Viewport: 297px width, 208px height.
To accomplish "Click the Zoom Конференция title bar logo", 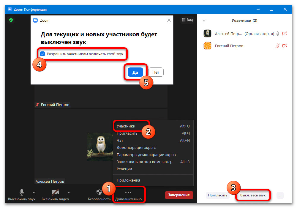I will 10,9.
